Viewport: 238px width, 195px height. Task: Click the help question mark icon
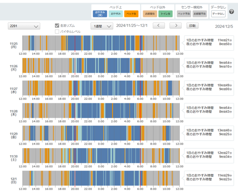point(231,11)
